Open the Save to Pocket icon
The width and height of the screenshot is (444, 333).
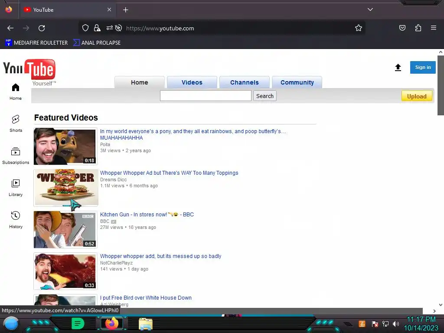[x=402, y=28]
